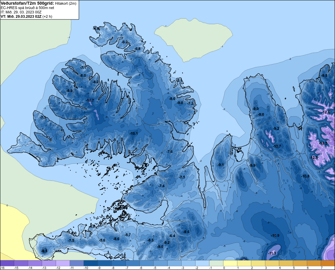Select the -4.6 temperature label
The image size is (335, 270).
point(96,29)
